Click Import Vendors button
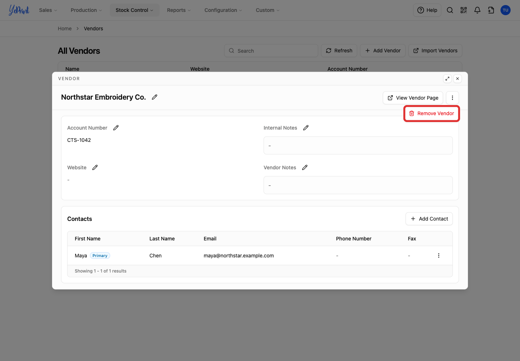This screenshot has width=520, height=361. (435, 51)
